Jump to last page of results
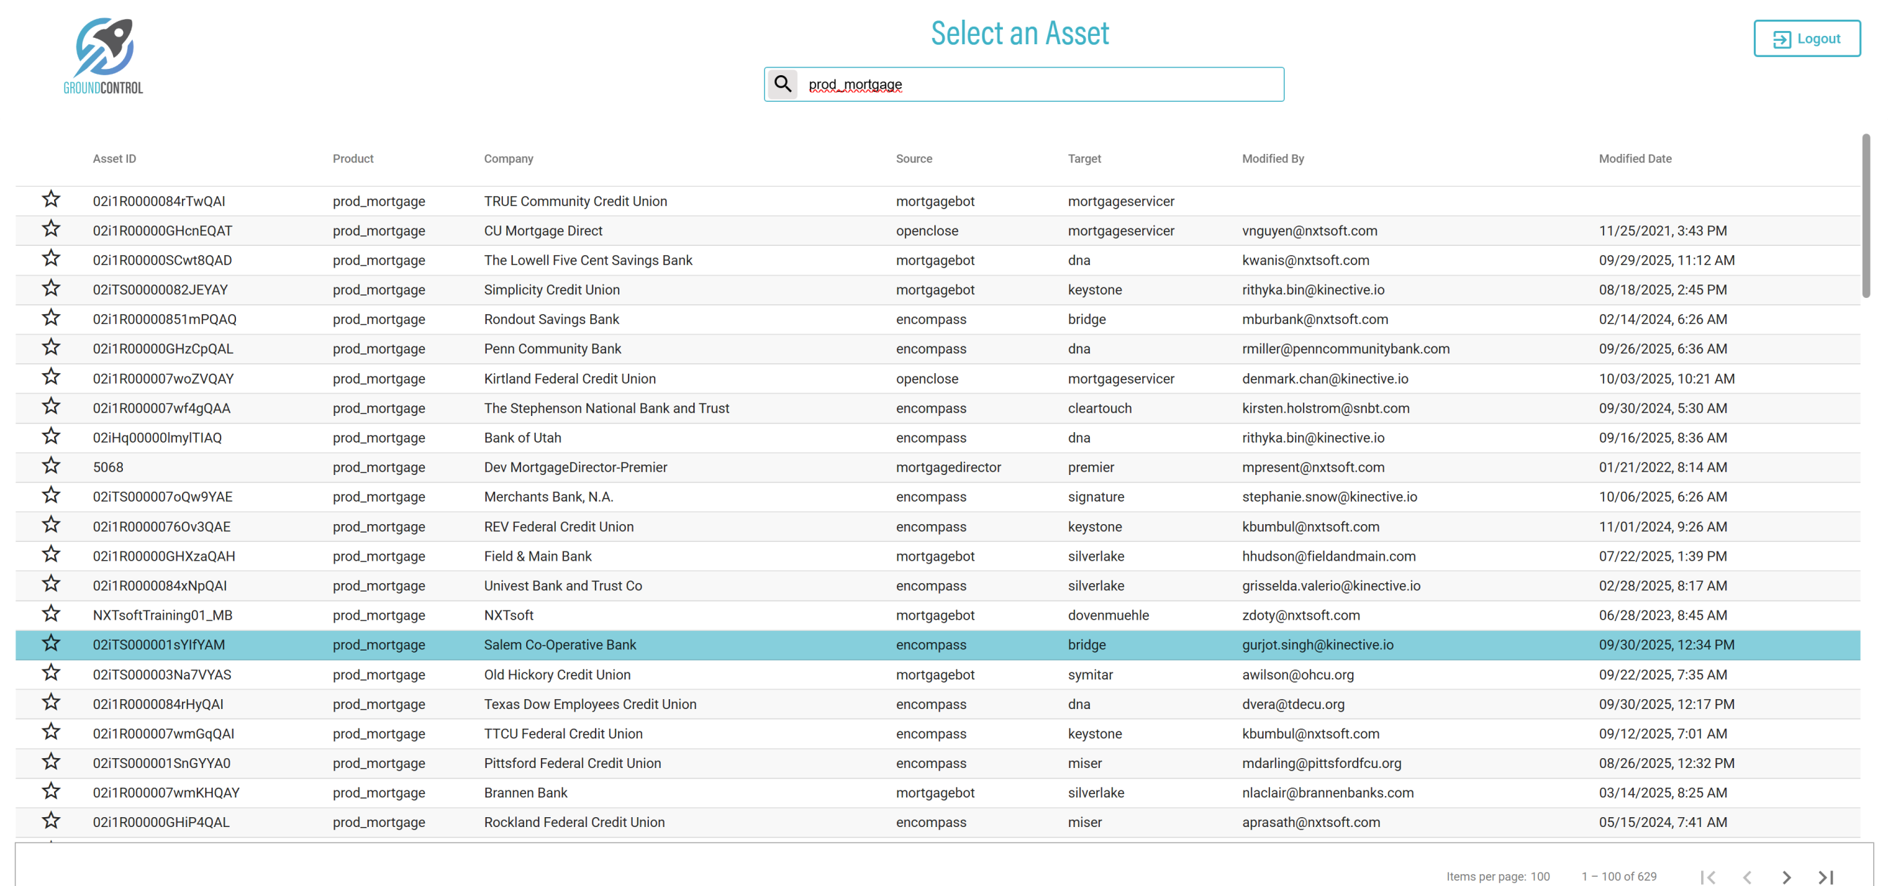Viewport: 1888px width, 886px height. 1825,876
